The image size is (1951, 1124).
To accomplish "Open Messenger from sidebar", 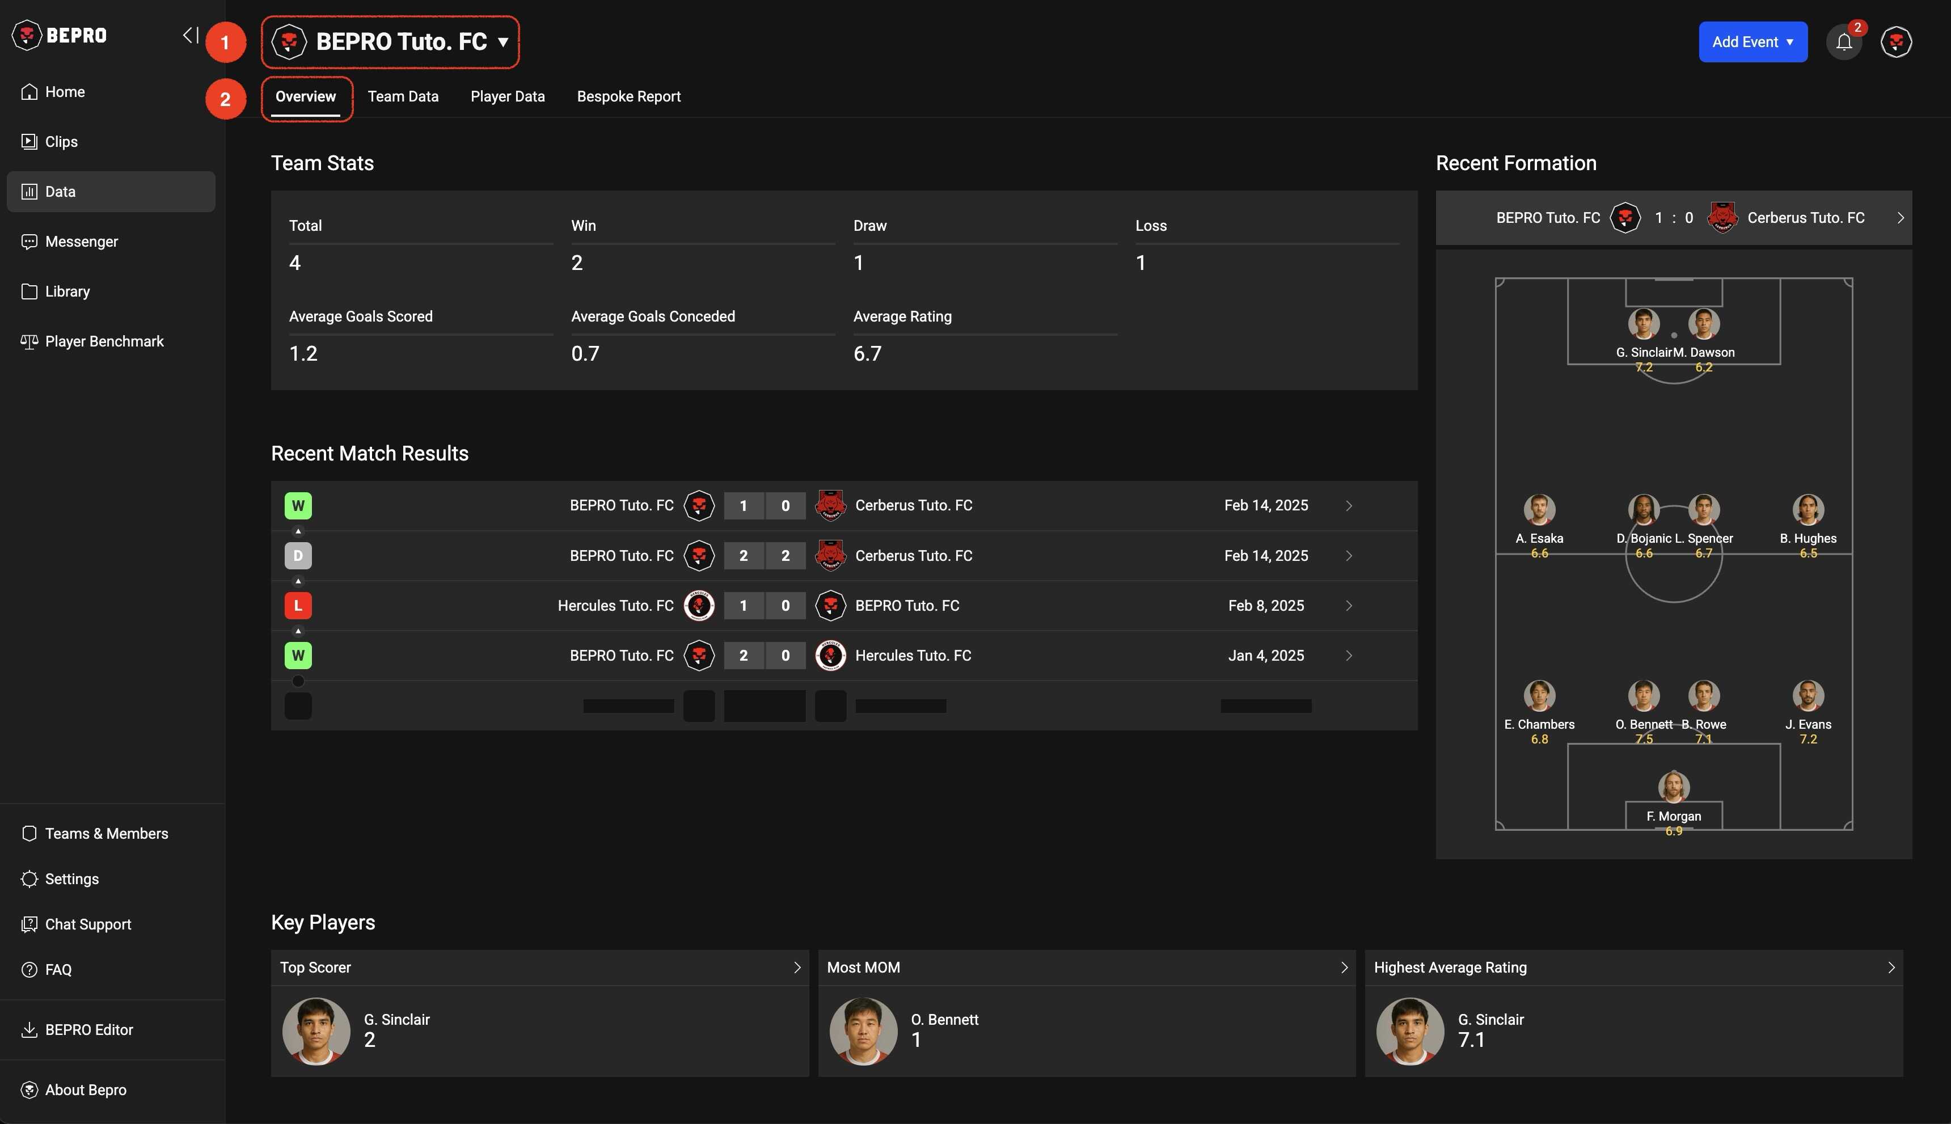I will 81,242.
